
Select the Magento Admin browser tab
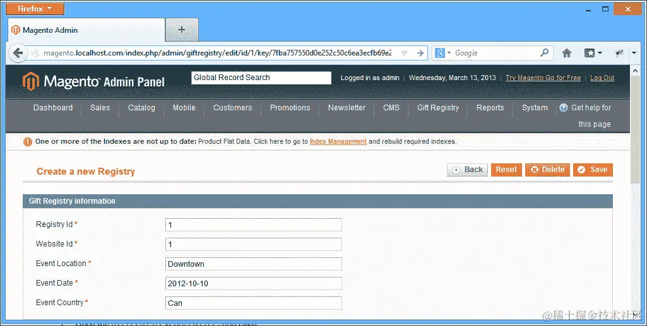click(x=86, y=30)
